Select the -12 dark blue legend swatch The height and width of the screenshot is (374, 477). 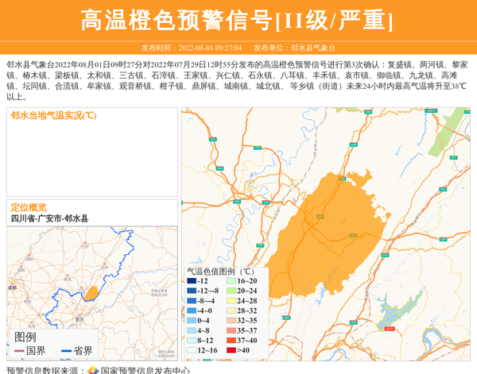point(192,281)
